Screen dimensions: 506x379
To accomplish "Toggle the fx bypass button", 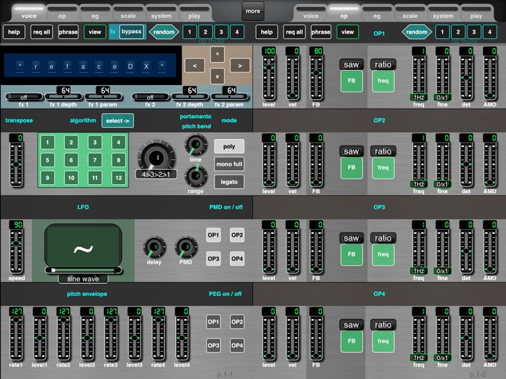I will pos(132,32).
